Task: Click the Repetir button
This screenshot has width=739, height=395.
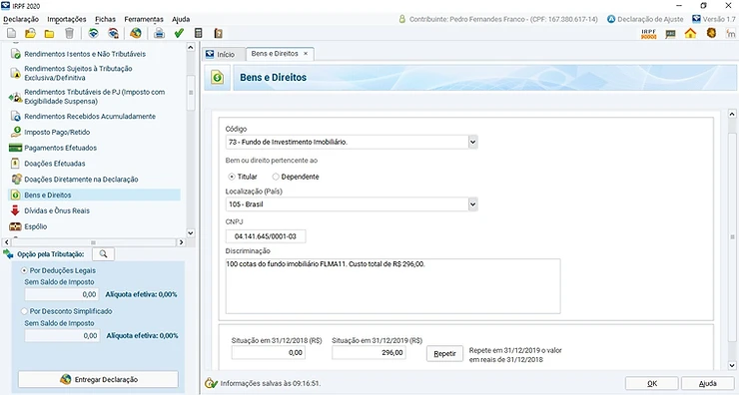Action: [445, 353]
